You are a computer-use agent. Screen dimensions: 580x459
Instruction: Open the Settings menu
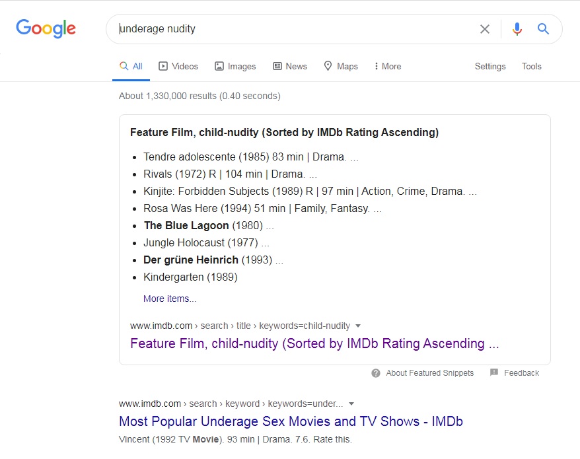coord(490,66)
